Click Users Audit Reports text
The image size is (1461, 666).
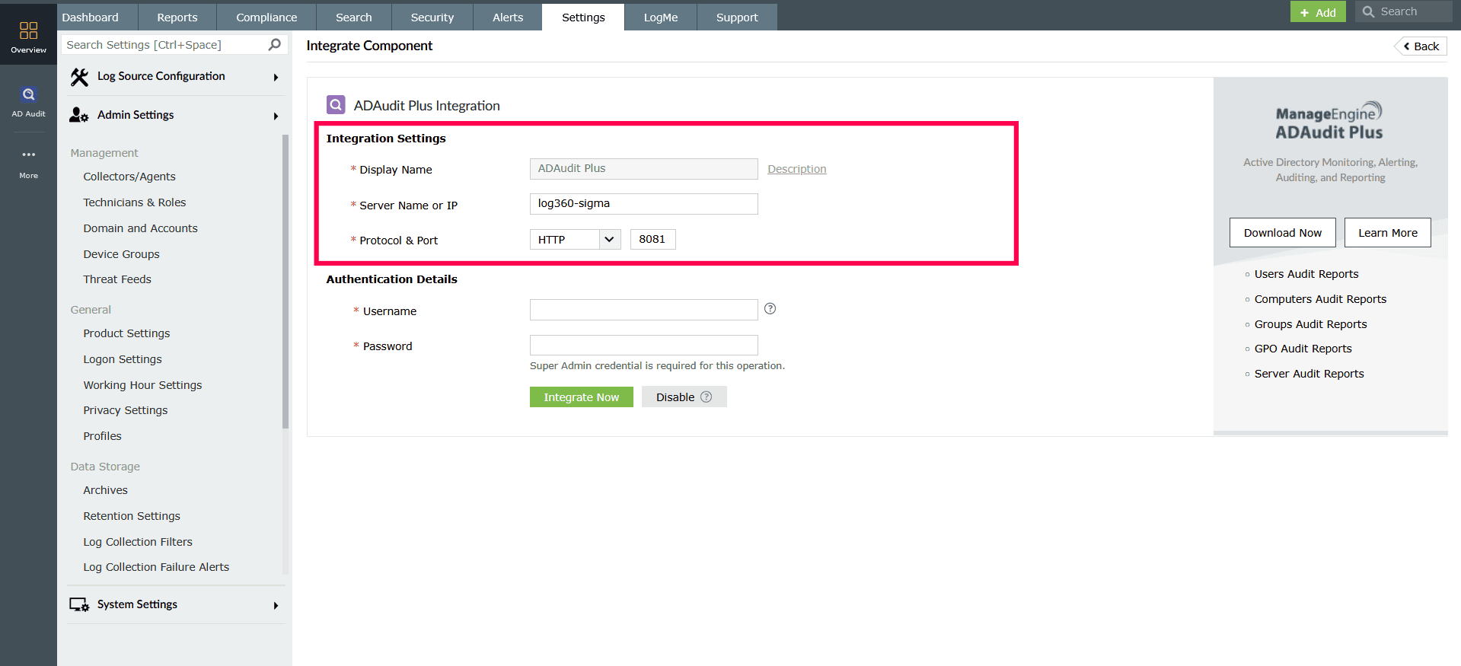click(1306, 274)
